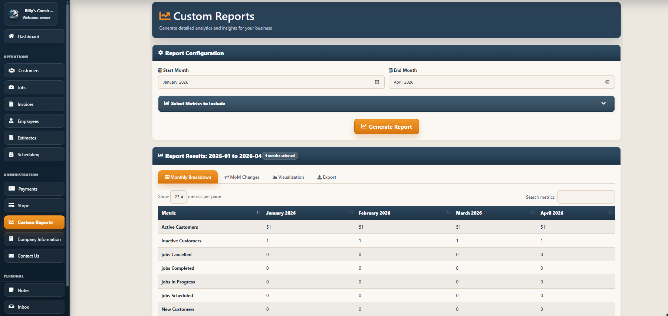Viewport: 668px width, 316px height.
Task: Click the Start Month calendar picker icon
Action: 377,82
